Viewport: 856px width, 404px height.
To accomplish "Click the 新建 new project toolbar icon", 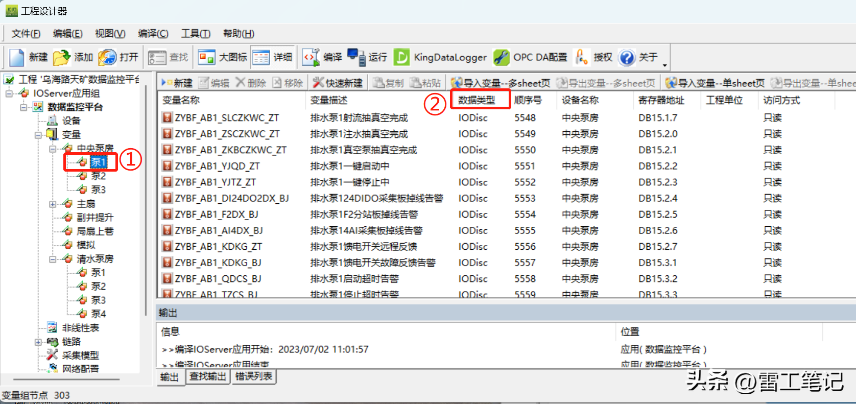I will (x=17, y=57).
